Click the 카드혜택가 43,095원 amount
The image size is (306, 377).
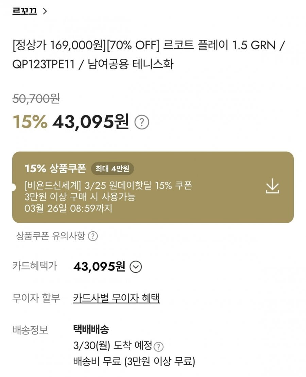coord(99,266)
